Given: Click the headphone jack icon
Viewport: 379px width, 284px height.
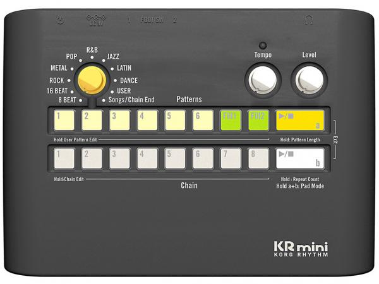Looking at the screenshot, I should pos(308,20).
